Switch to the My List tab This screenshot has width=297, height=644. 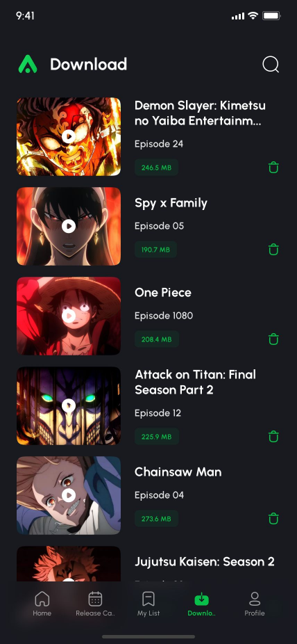tap(148, 604)
